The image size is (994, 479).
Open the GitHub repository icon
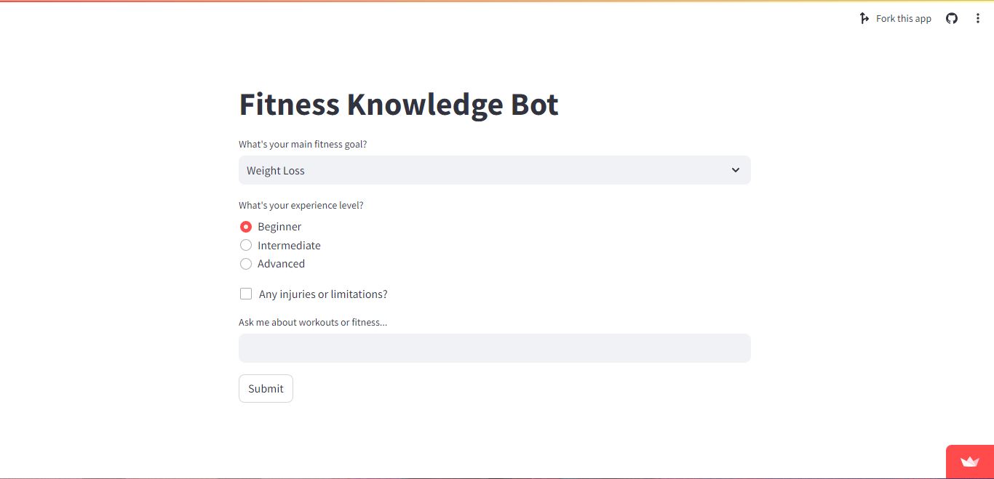click(x=952, y=18)
